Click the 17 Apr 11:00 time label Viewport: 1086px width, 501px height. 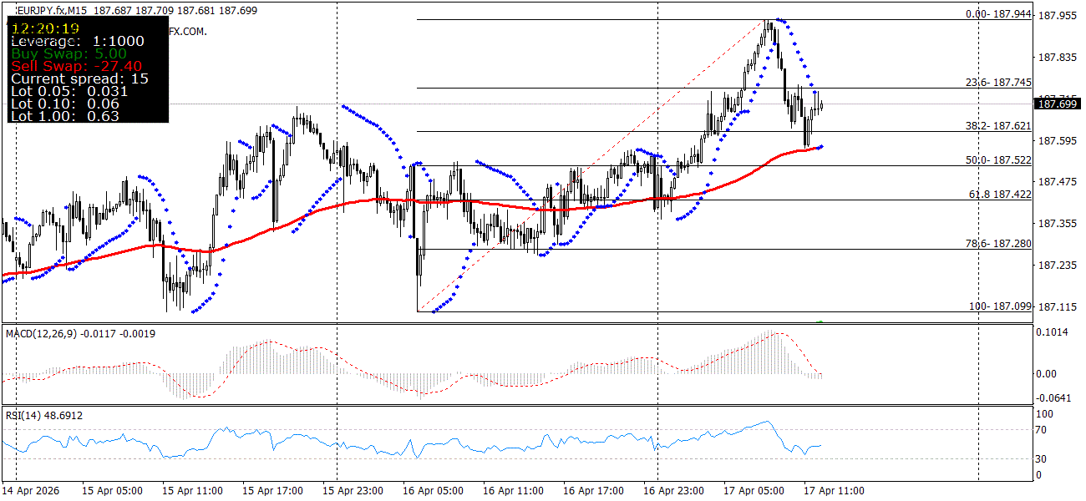[834, 491]
